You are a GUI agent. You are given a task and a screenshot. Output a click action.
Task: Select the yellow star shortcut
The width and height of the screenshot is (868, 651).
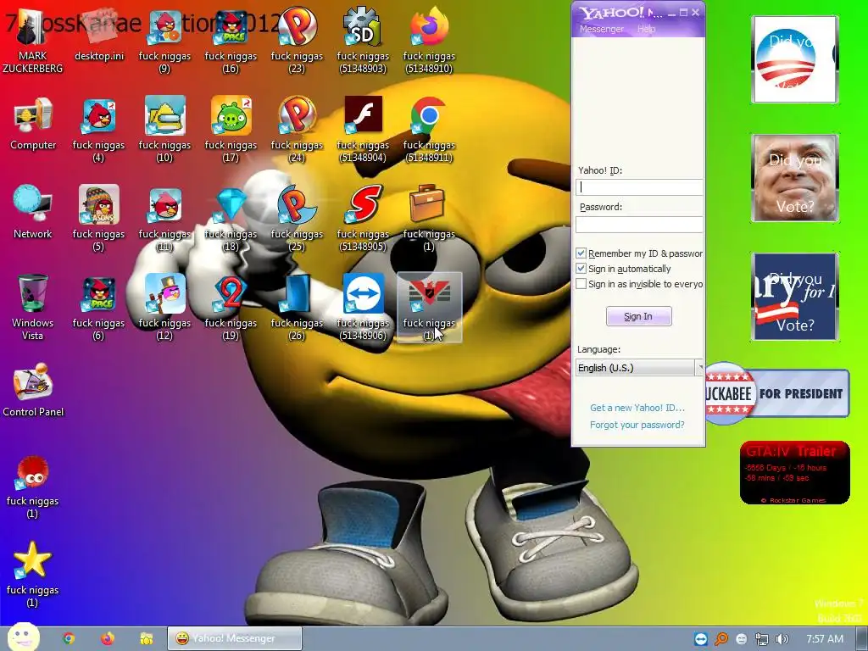pos(32,574)
